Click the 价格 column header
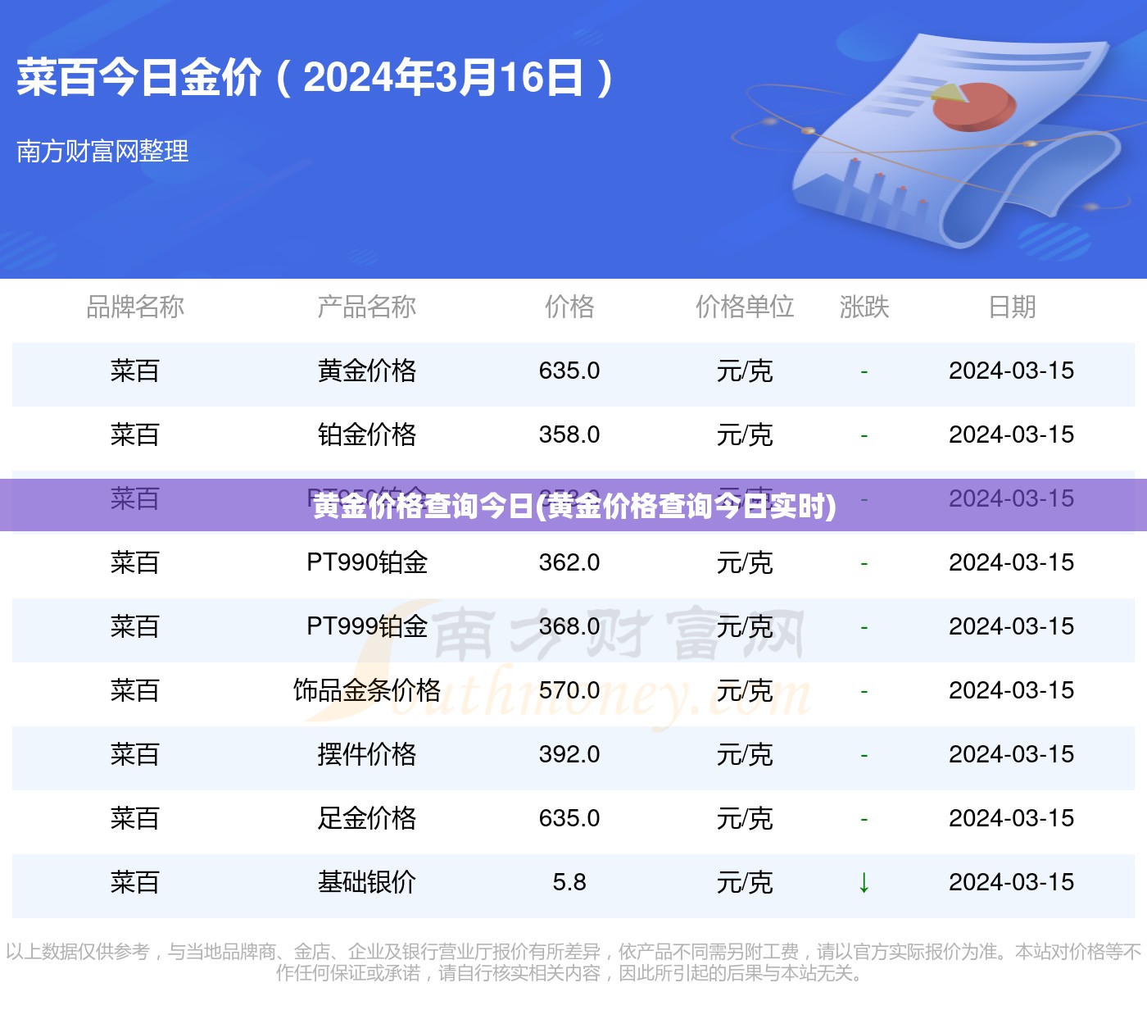Image resolution: width=1147 pixels, height=1010 pixels. click(x=569, y=307)
